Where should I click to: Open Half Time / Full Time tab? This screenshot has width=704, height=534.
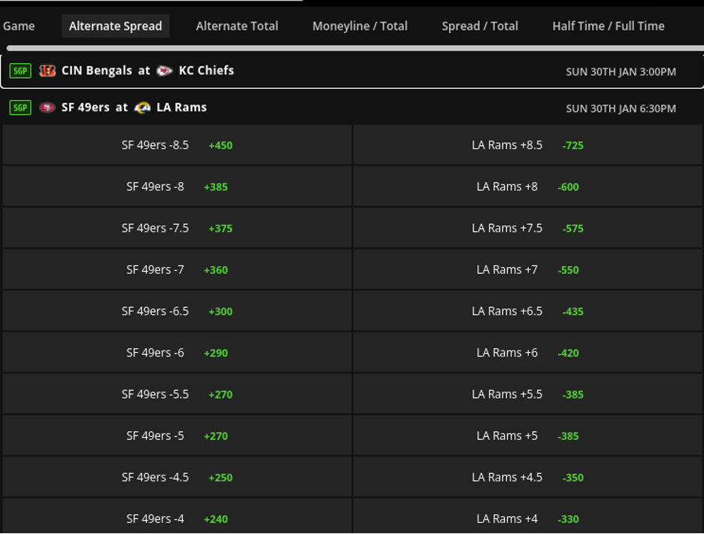(608, 26)
